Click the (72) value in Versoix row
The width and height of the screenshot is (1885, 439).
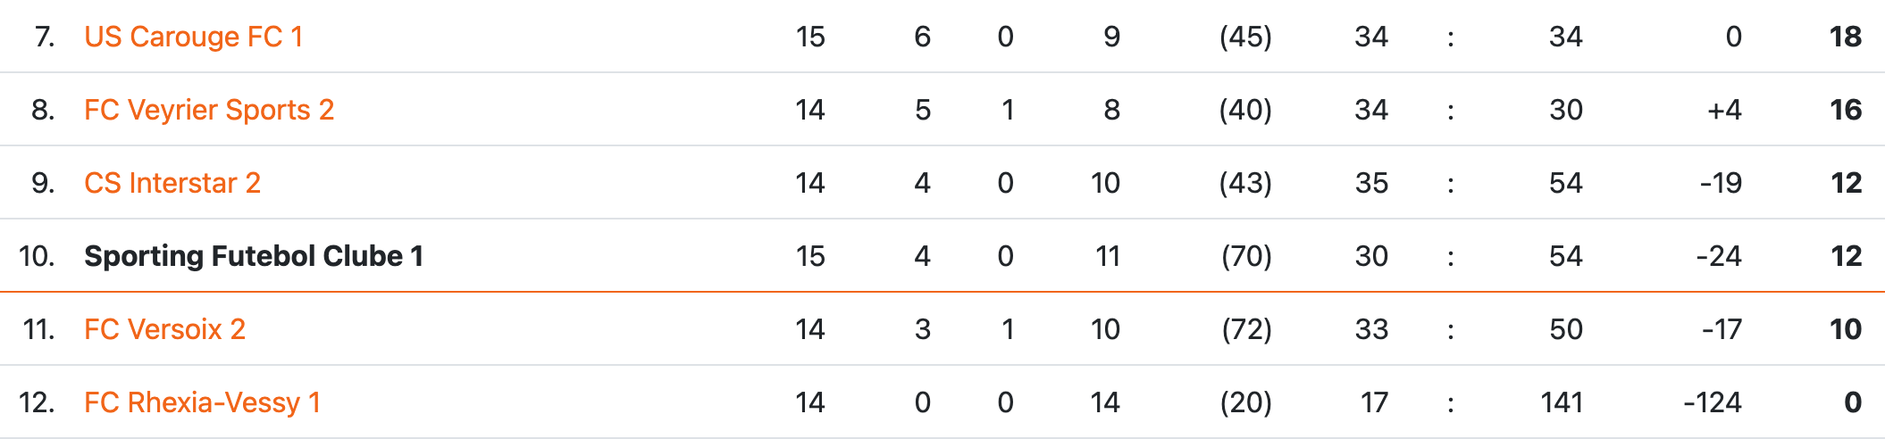pos(1246,329)
